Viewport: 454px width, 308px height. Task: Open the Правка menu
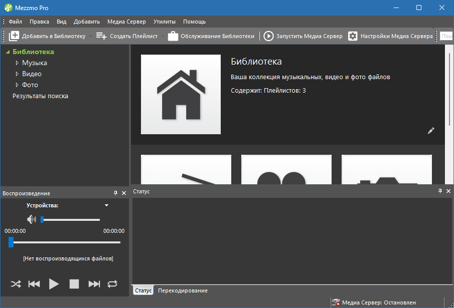click(x=39, y=22)
